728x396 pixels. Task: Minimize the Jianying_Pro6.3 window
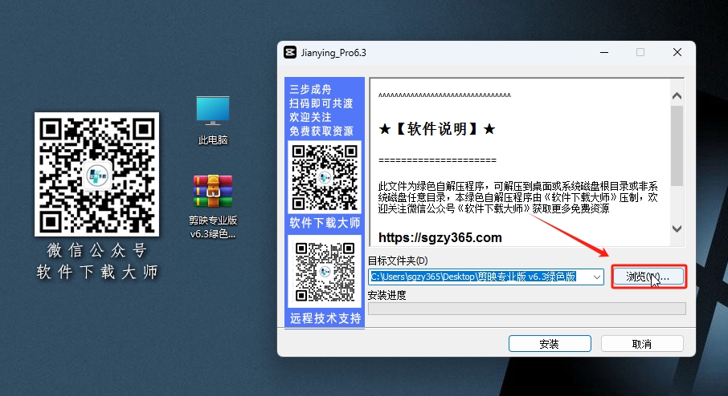(x=604, y=52)
